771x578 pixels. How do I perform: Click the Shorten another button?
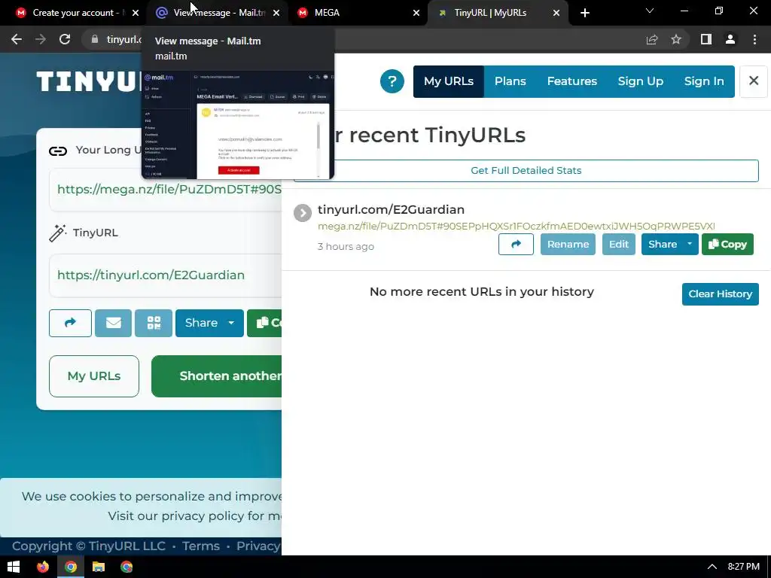[216, 376]
